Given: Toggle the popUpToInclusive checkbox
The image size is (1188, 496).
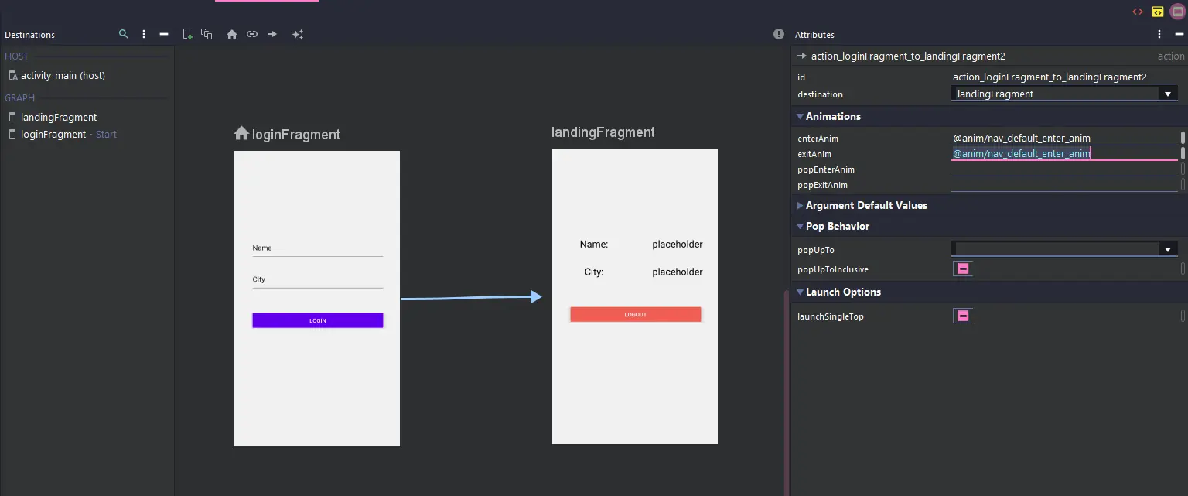Looking at the screenshot, I should click(x=963, y=269).
